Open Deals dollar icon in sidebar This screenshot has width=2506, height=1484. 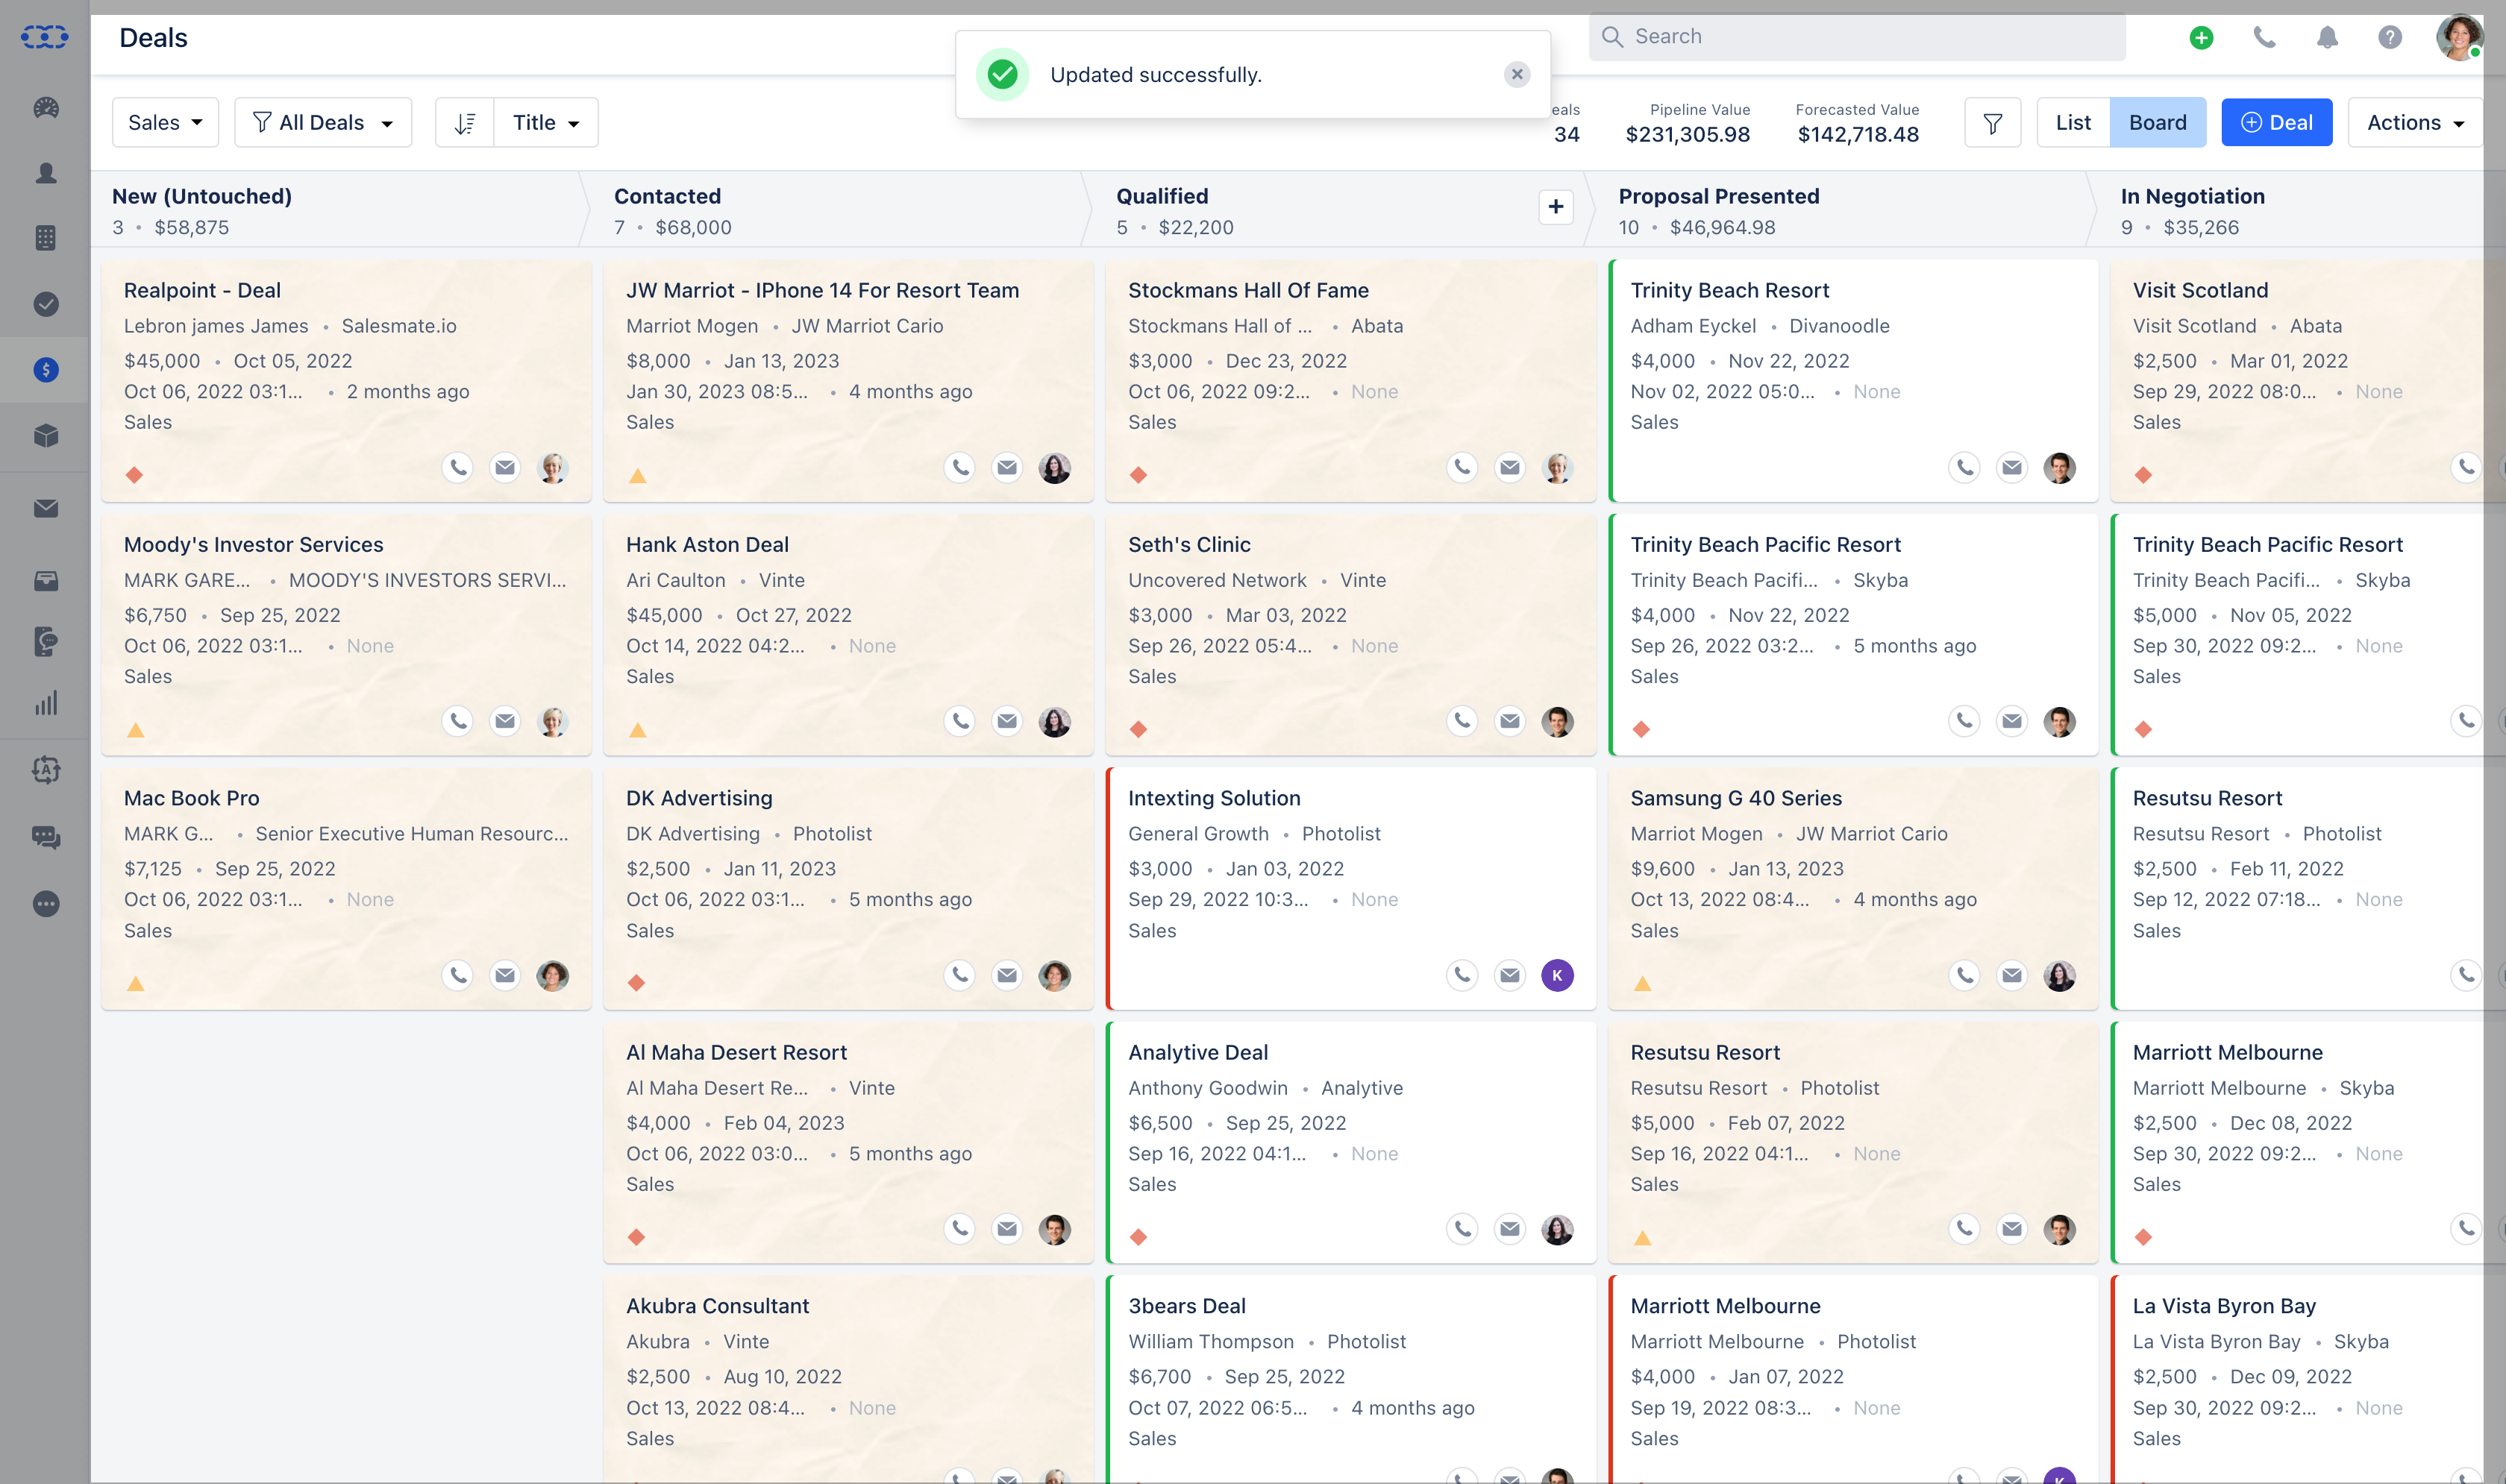coord(46,370)
